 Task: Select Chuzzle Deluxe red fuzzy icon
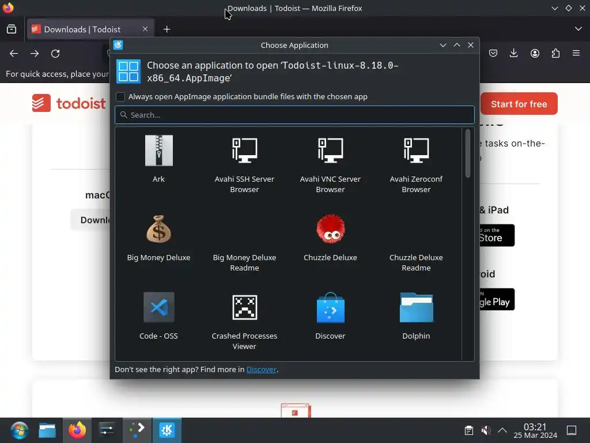330,229
